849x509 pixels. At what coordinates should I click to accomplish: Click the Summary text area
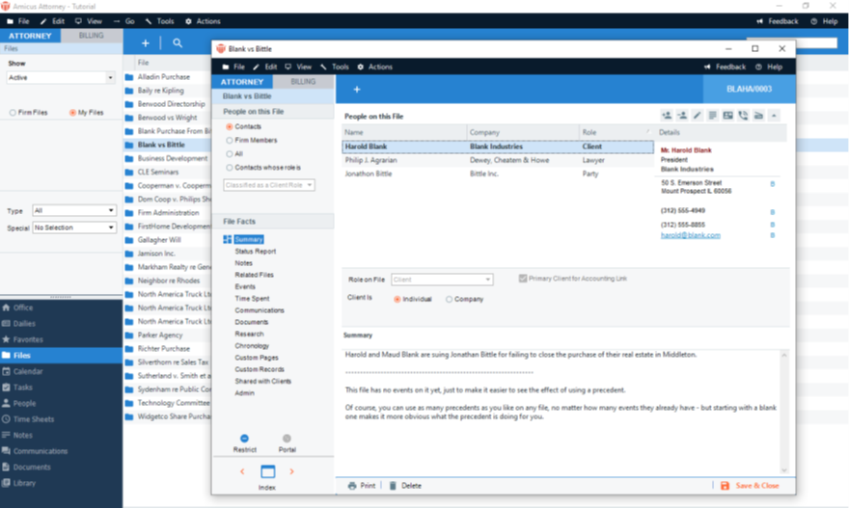coord(561,413)
